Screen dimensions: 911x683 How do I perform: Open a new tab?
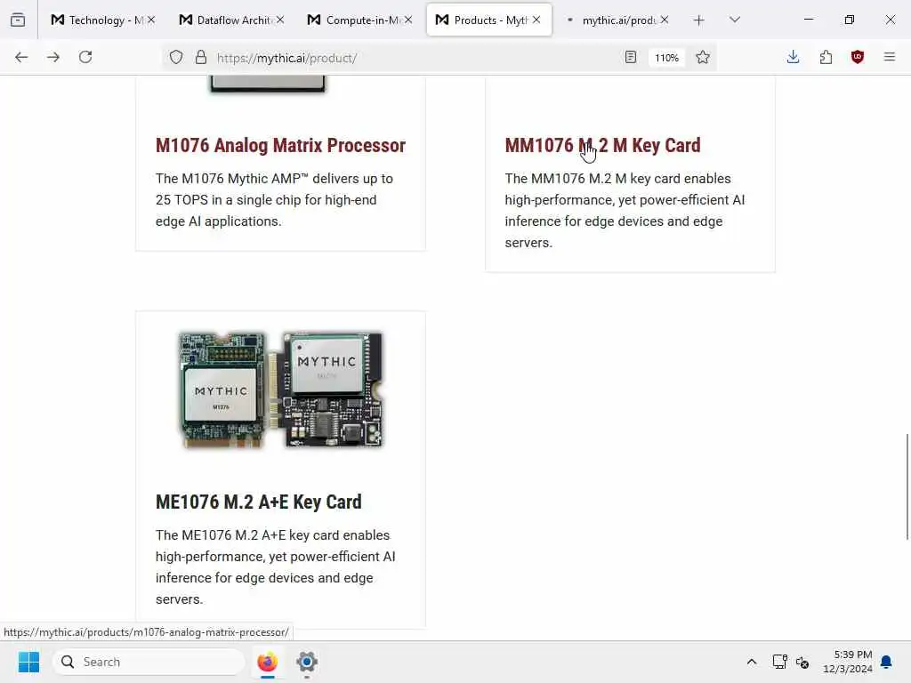(x=699, y=20)
